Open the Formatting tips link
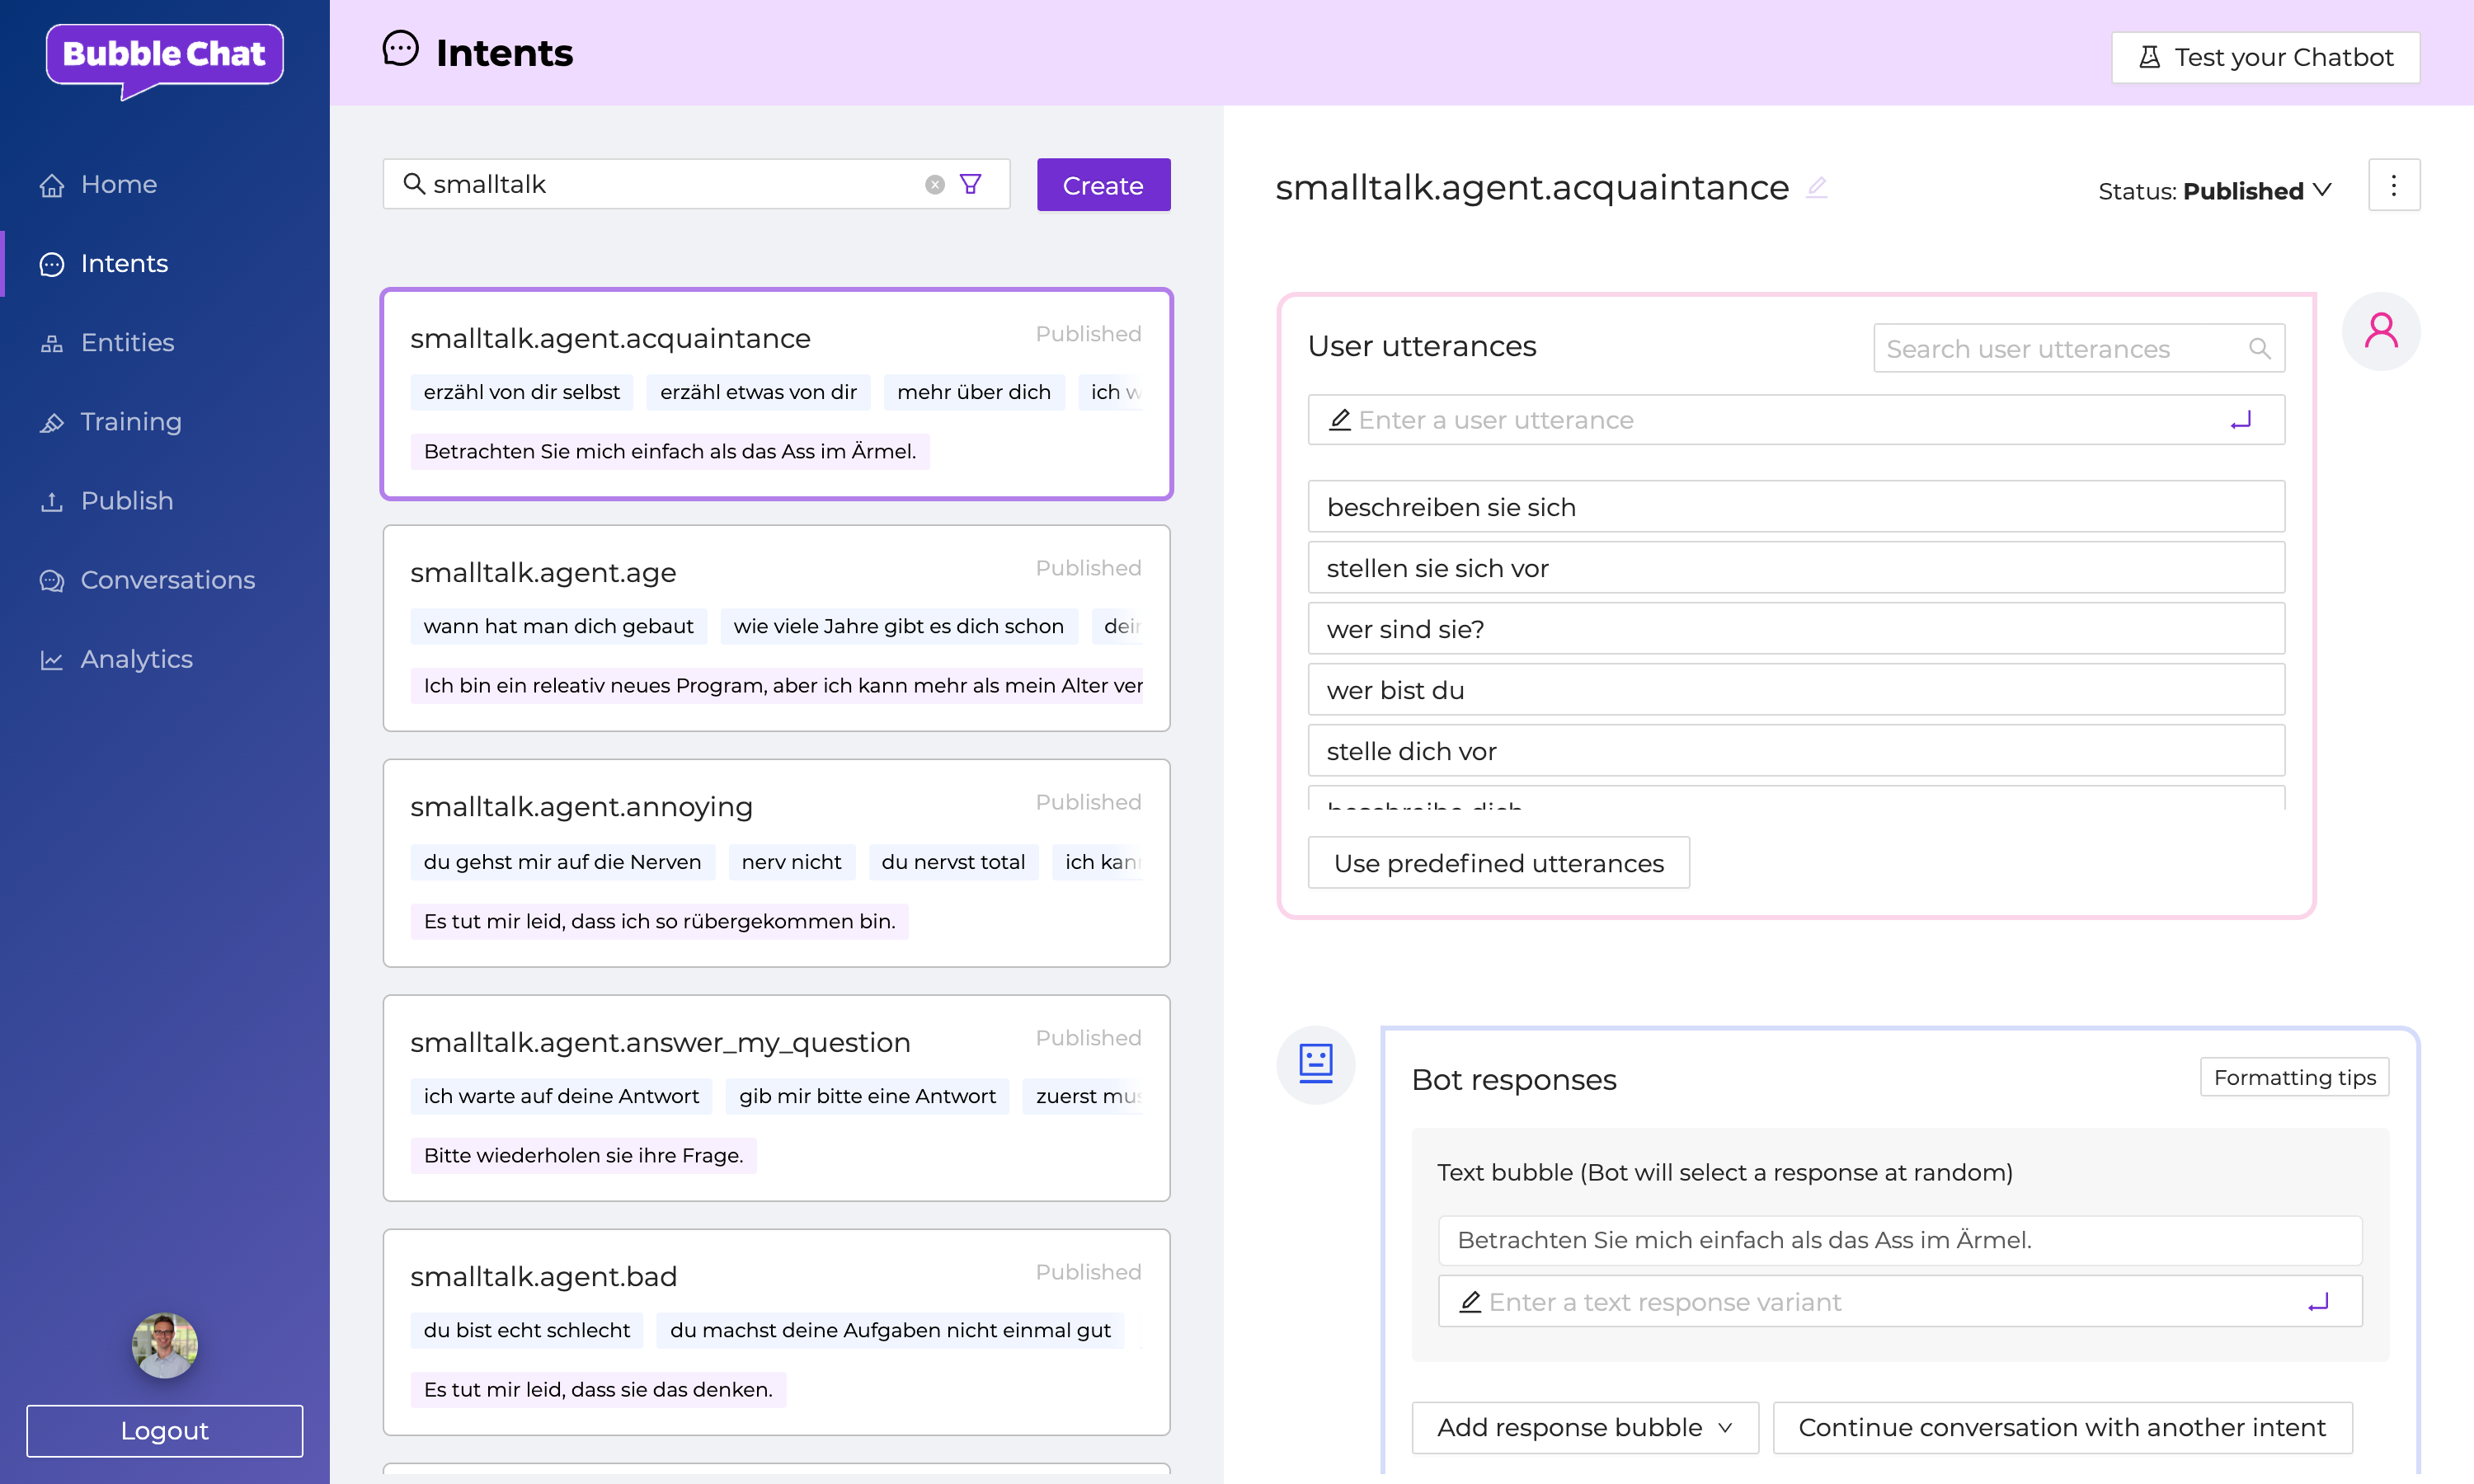Screen dimensions: 2474x1484 pyautogui.click(x=2294, y=1077)
